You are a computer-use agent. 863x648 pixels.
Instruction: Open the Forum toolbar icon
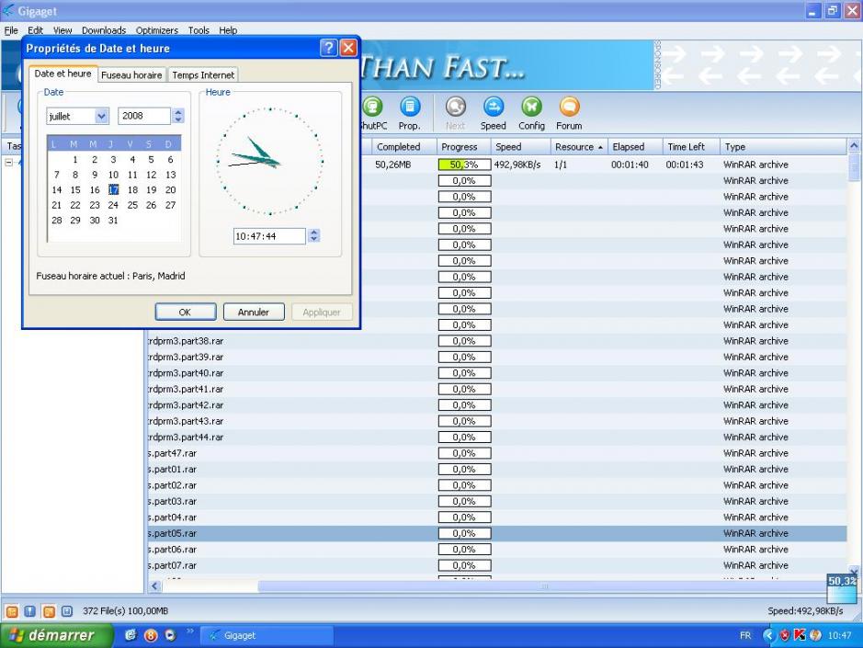point(568,108)
